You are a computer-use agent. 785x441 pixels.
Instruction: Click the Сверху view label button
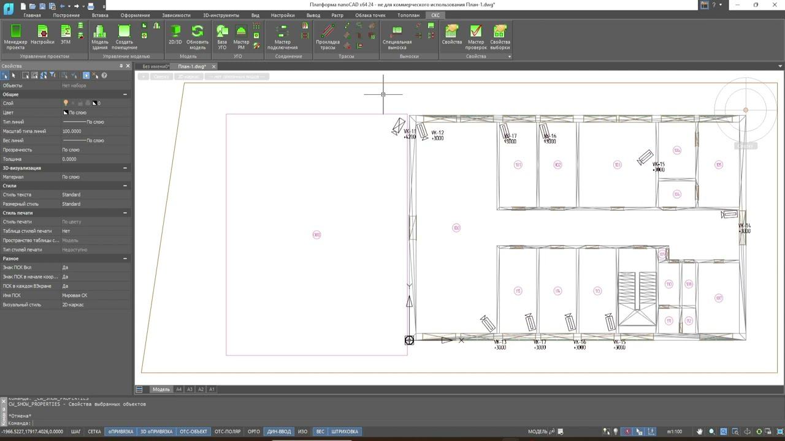pyautogui.click(x=161, y=77)
